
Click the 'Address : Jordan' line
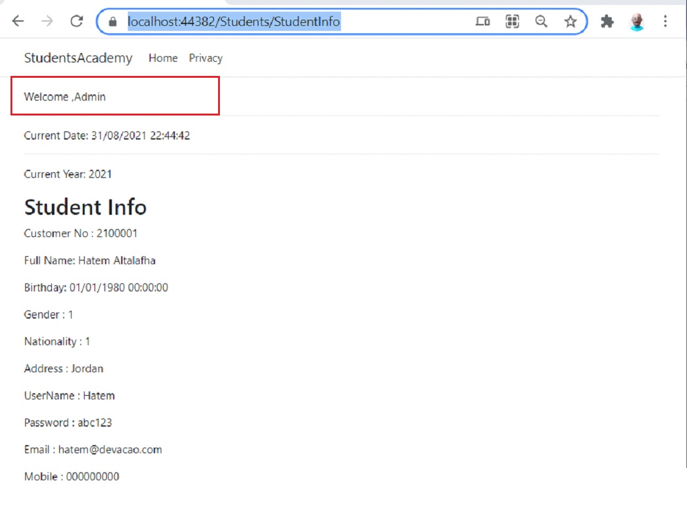click(64, 369)
